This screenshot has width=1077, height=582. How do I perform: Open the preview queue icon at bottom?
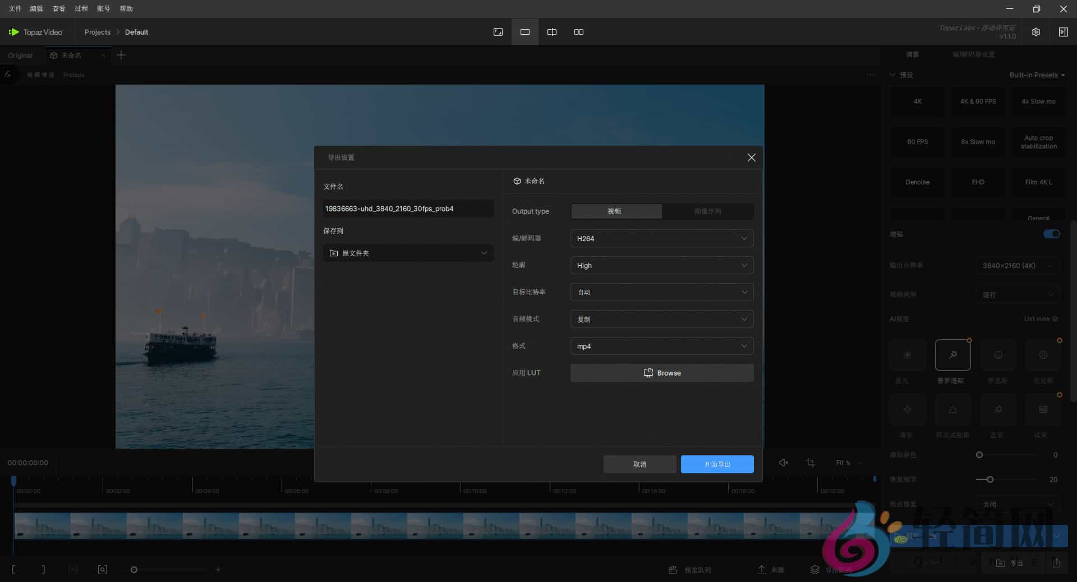tap(673, 569)
